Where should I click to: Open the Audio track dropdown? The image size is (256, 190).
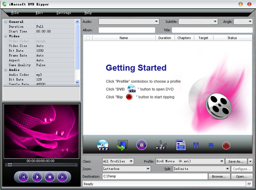[x=157, y=21]
